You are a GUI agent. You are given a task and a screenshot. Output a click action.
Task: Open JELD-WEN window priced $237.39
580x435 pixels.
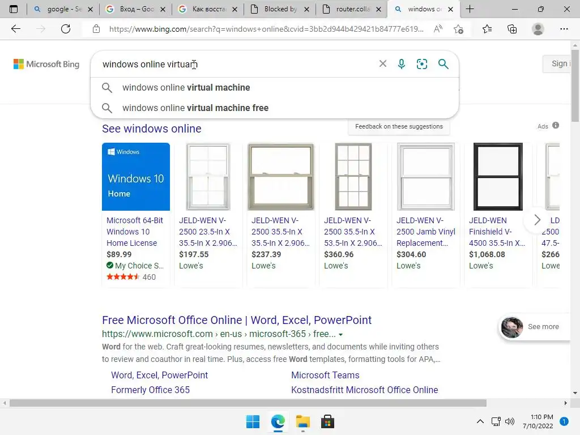pyautogui.click(x=281, y=232)
